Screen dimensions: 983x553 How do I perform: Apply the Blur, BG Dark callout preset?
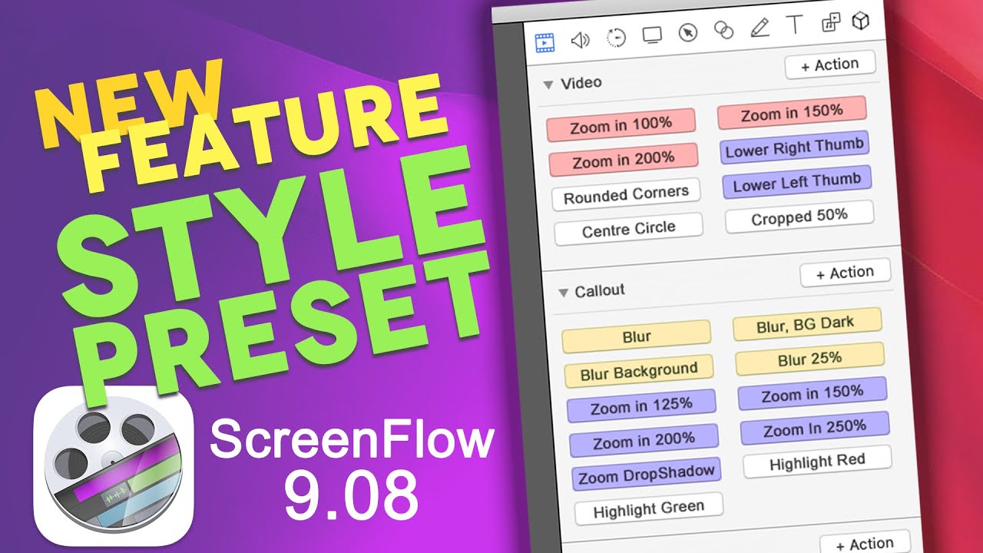click(807, 325)
